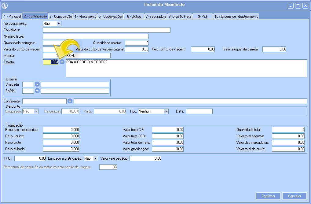Focus the Número lacre text field
This screenshot has height=204, width=311.
coord(95,36)
